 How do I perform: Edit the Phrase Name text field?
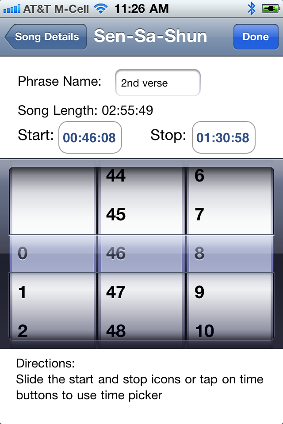pos(157,83)
